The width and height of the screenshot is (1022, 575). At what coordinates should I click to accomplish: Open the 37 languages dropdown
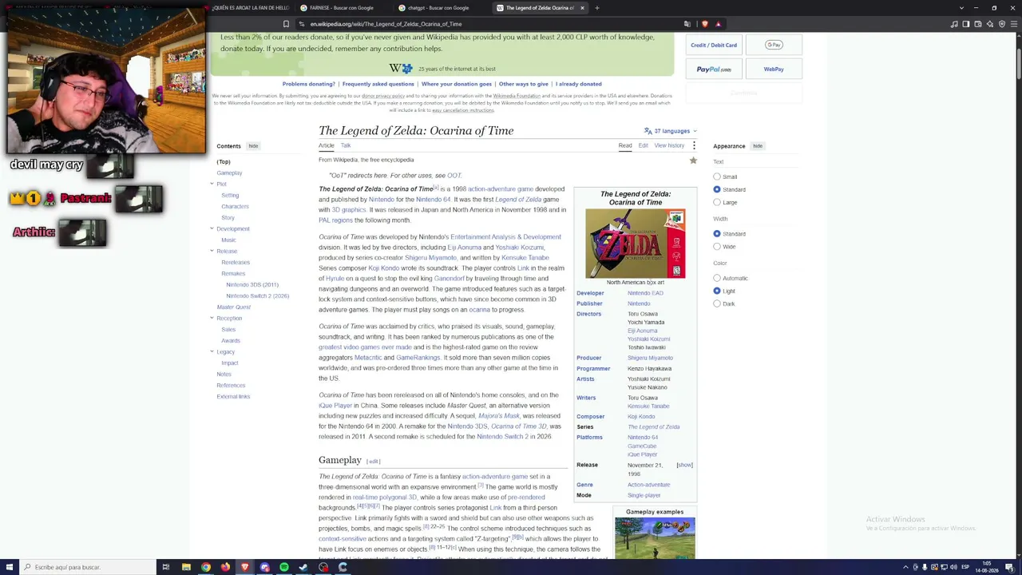[671, 131]
